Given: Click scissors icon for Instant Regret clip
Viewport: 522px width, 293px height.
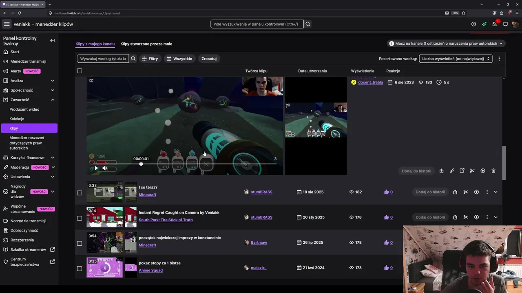Looking at the screenshot, I should (x=466, y=217).
